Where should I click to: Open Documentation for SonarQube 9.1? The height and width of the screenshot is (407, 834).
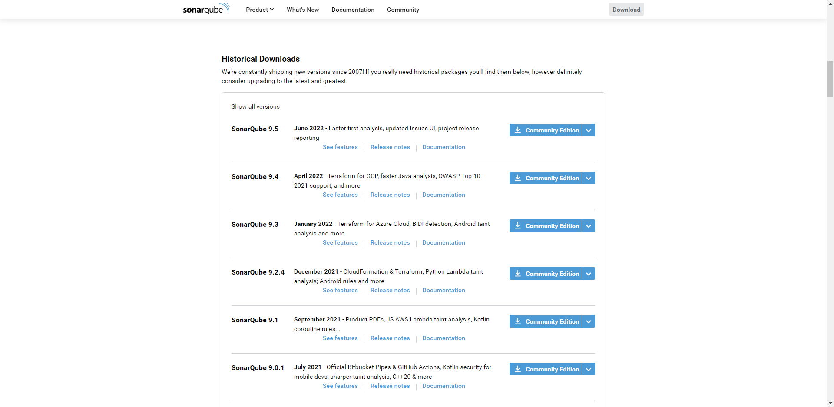[443, 338]
